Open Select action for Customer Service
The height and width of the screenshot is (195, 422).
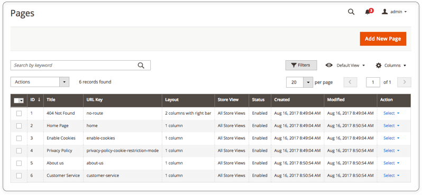coord(391,175)
